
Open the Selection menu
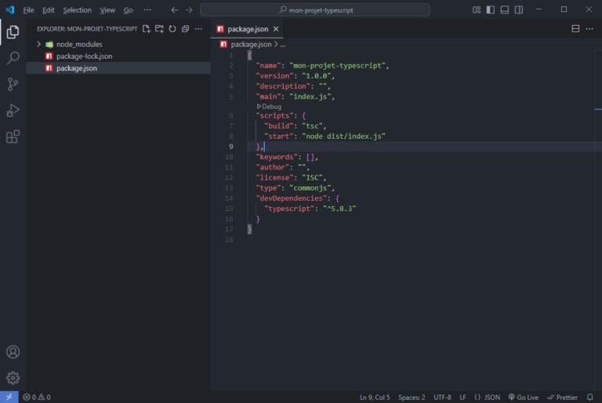pyautogui.click(x=77, y=10)
